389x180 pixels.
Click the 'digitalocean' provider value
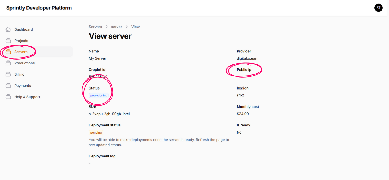click(247, 58)
